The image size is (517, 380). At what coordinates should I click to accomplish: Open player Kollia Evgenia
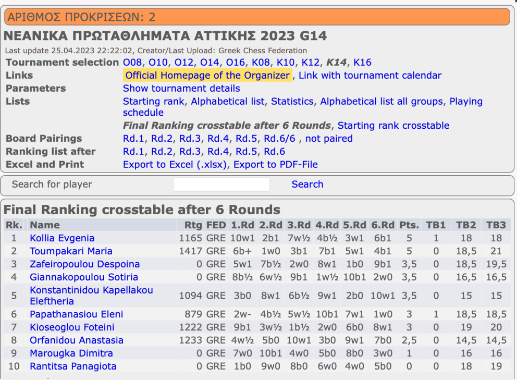[x=62, y=238]
